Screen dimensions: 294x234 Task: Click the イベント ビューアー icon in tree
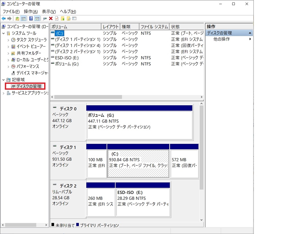(x=13, y=47)
